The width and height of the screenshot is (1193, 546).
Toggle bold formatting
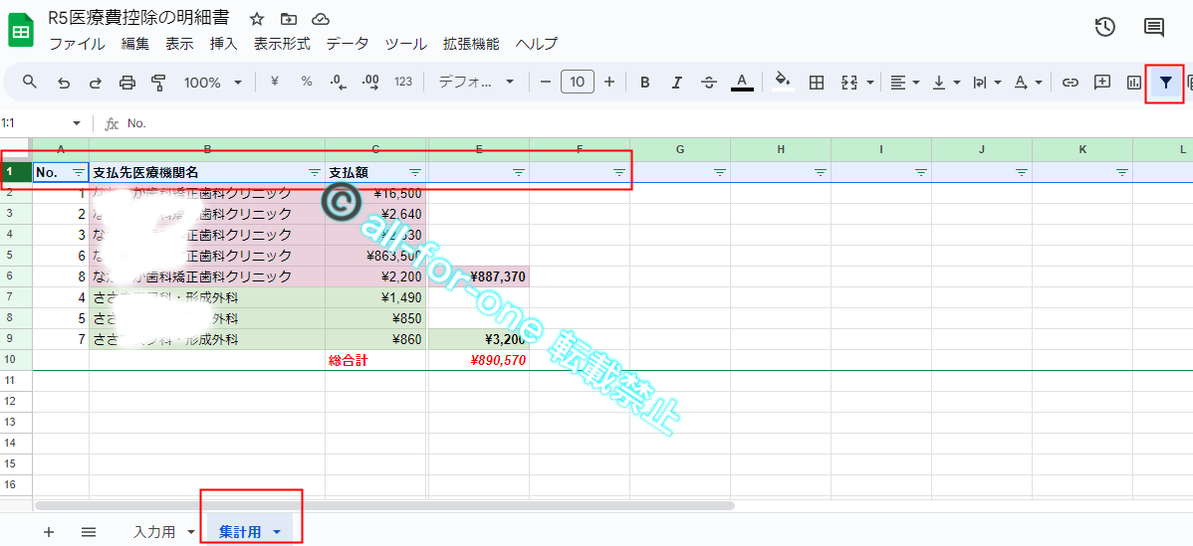tap(644, 83)
